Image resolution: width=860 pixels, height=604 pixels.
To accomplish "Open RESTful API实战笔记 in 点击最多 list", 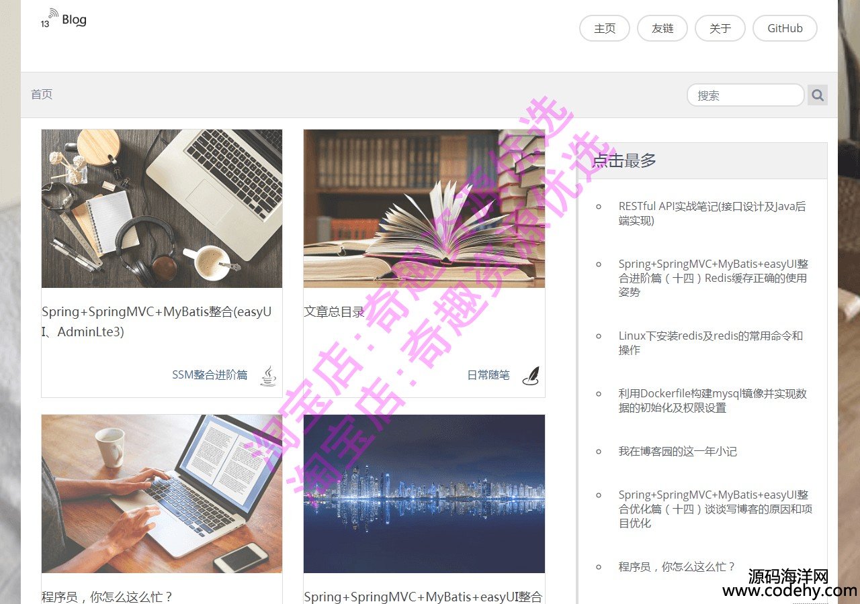I will pyautogui.click(x=712, y=213).
